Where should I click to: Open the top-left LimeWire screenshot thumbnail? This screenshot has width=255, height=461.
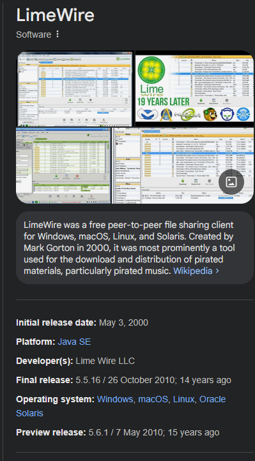[x=75, y=89]
